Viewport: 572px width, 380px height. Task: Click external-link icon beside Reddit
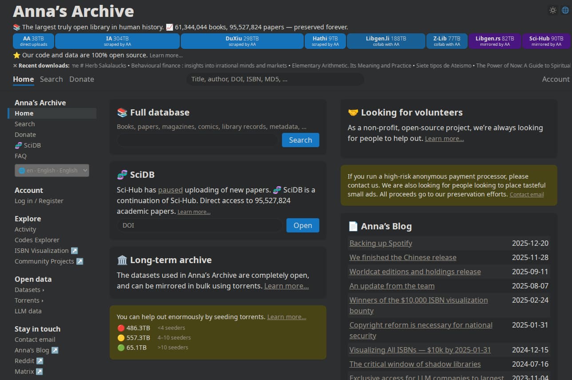pyautogui.click(x=40, y=361)
